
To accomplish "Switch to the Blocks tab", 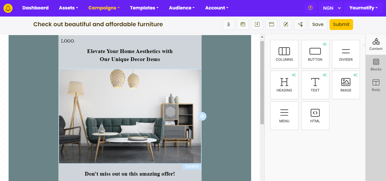I will 376,65.
